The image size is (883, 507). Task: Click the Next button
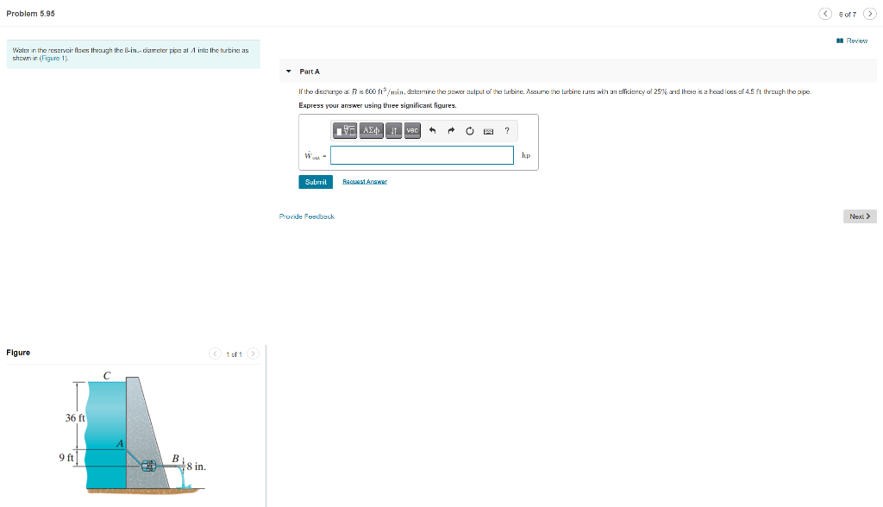click(x=860, y=216)
